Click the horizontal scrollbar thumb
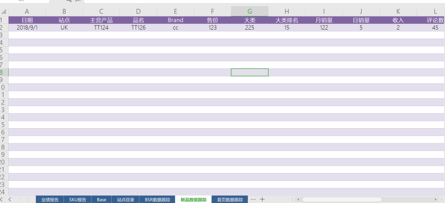Screen dimensions: 445x203 click(x=342, y=200)
